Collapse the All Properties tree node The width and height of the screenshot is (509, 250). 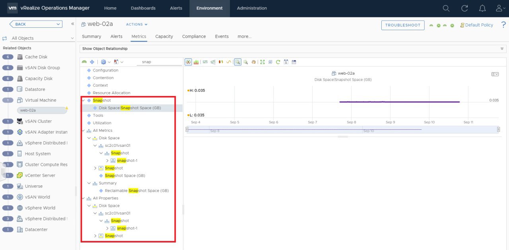(83, 198)
